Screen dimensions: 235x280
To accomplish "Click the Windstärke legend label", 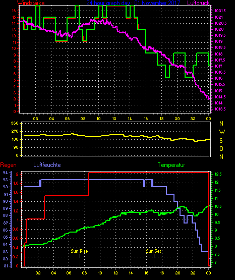I will click(31, 3).
